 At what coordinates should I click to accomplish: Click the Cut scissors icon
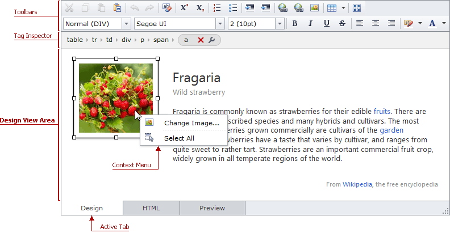pos(69,8)
